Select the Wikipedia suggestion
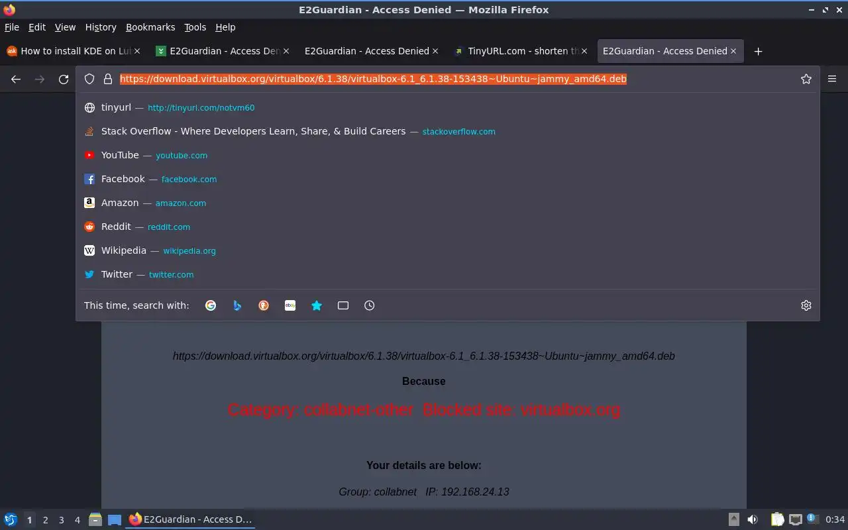848x530 pixels. coord(448,250)
